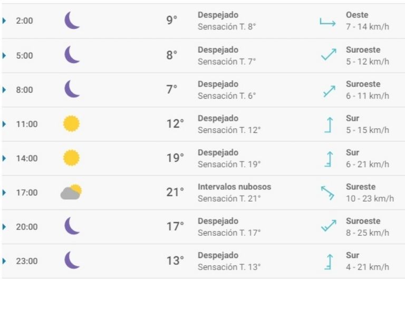Click the south wind arrow at 11:00
Viewport: 405px width, 326px height.
[329, 124]
